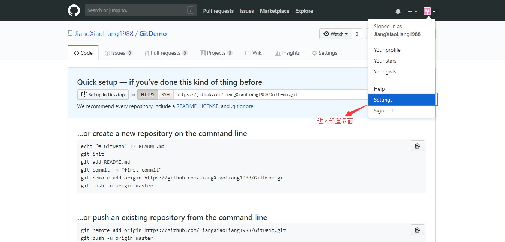Click the repository clone URL field

pyautogui.click(x=271, y=94)
